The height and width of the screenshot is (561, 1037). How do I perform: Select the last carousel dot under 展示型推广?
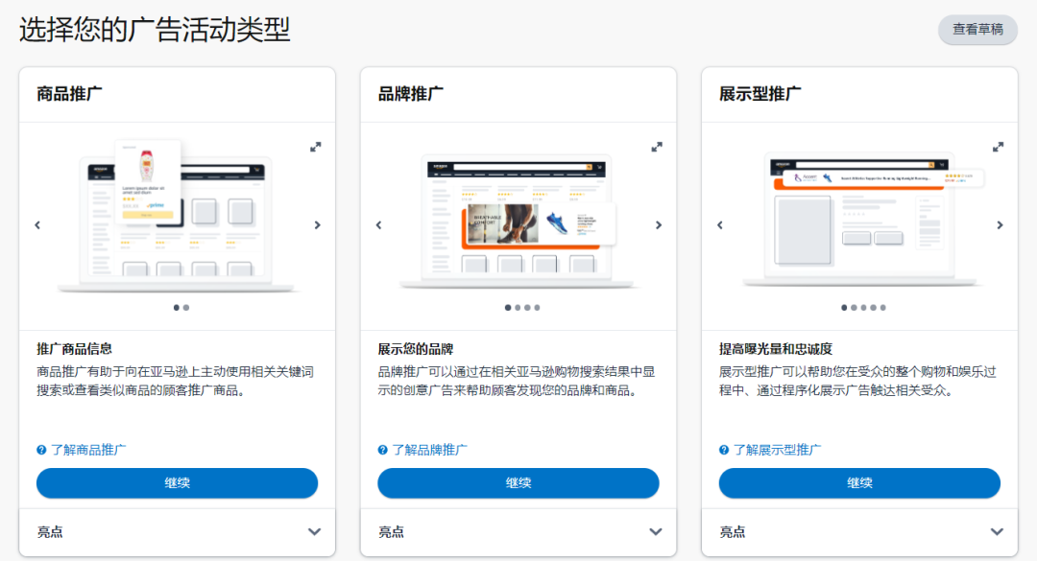tap(880, 308)
